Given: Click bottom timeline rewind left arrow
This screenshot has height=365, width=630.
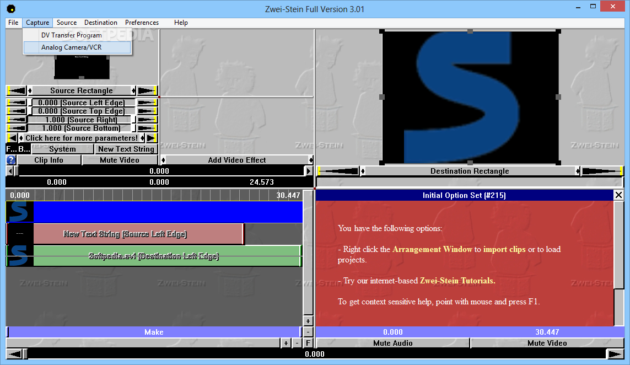Looking at the screenshot, I should [14, 354].
